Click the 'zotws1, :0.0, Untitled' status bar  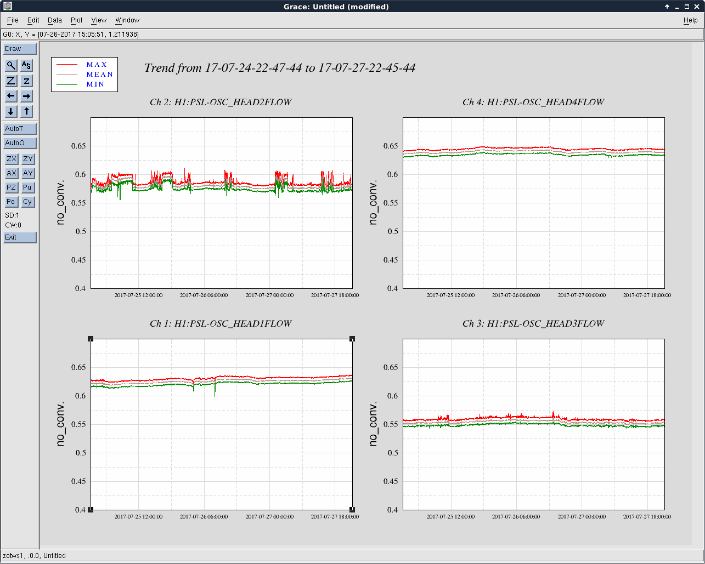[352, 555]
